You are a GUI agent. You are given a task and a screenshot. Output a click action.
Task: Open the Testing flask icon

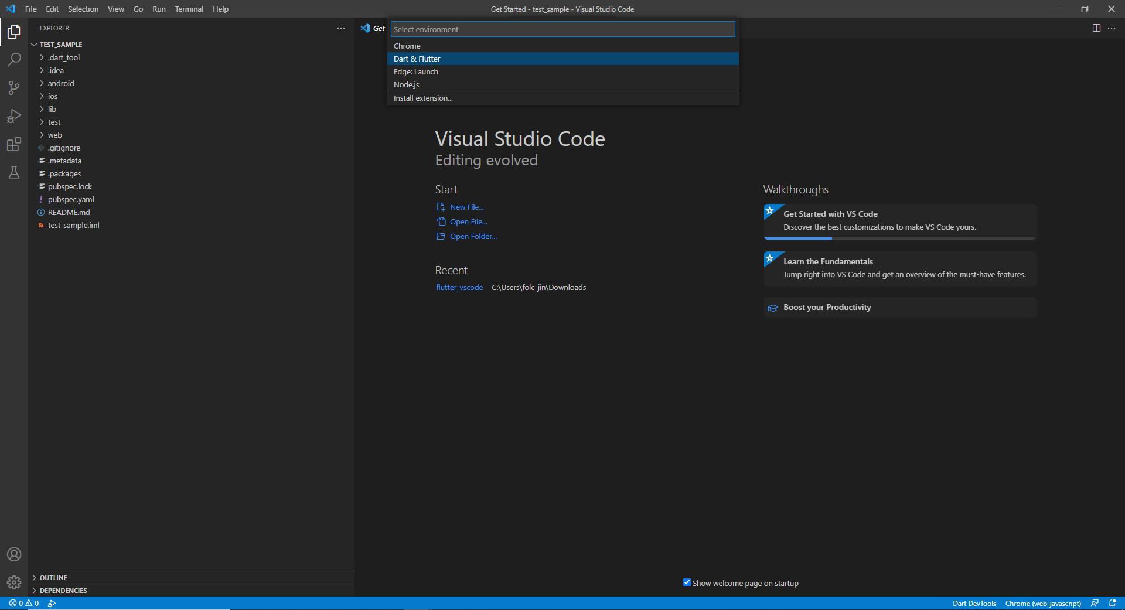[14, 172]
